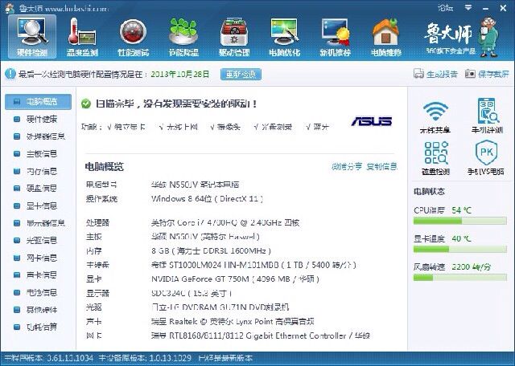Image resolution: width=515 pixels, height=366 pixels.
Task: Open 论坛 forum link in title bar
Action: click(x=445, y=7)
